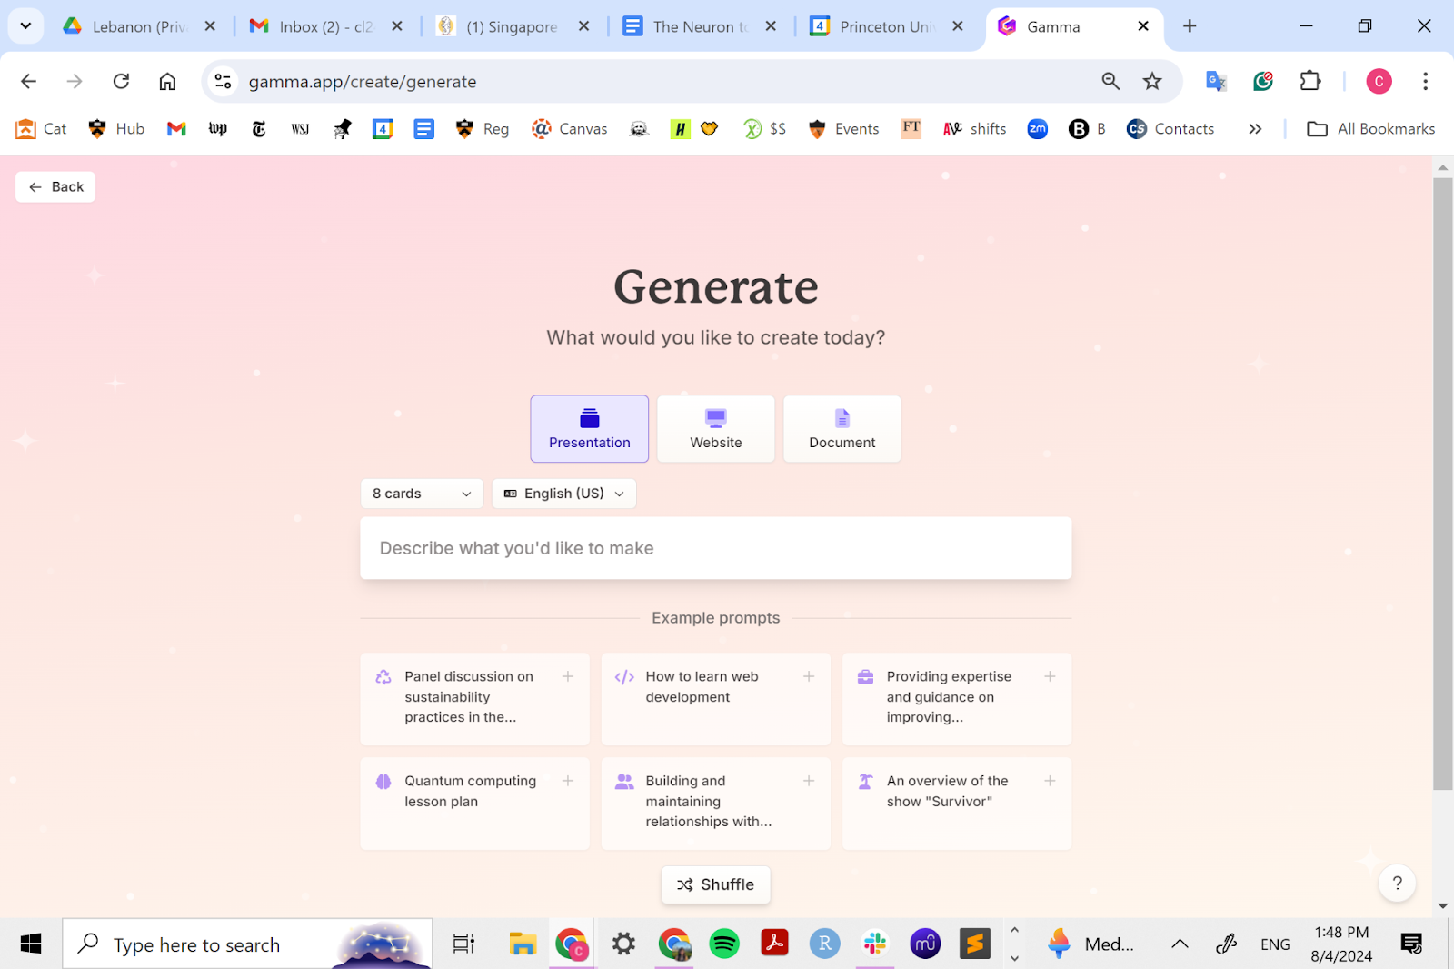
Task: Open a new browser tab
Action: tap(1190, 26)
